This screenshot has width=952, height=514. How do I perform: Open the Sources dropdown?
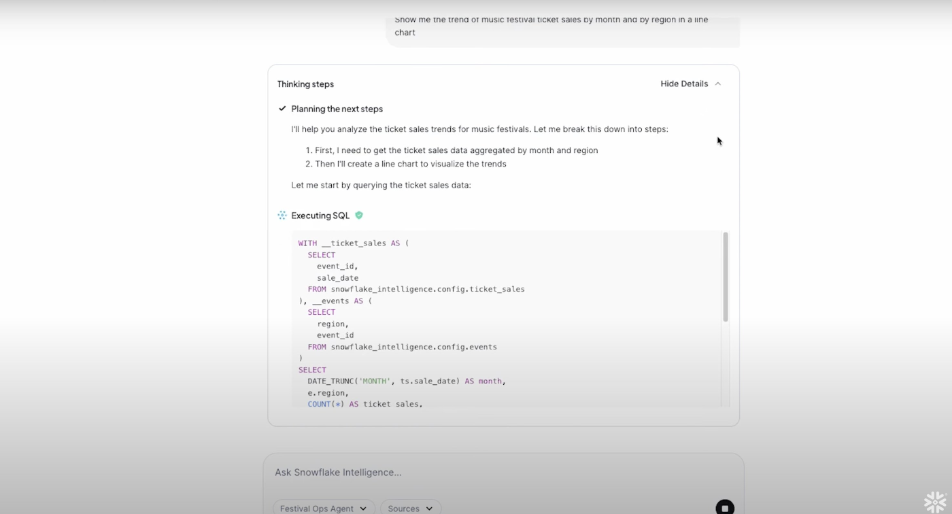click(410, 508)
